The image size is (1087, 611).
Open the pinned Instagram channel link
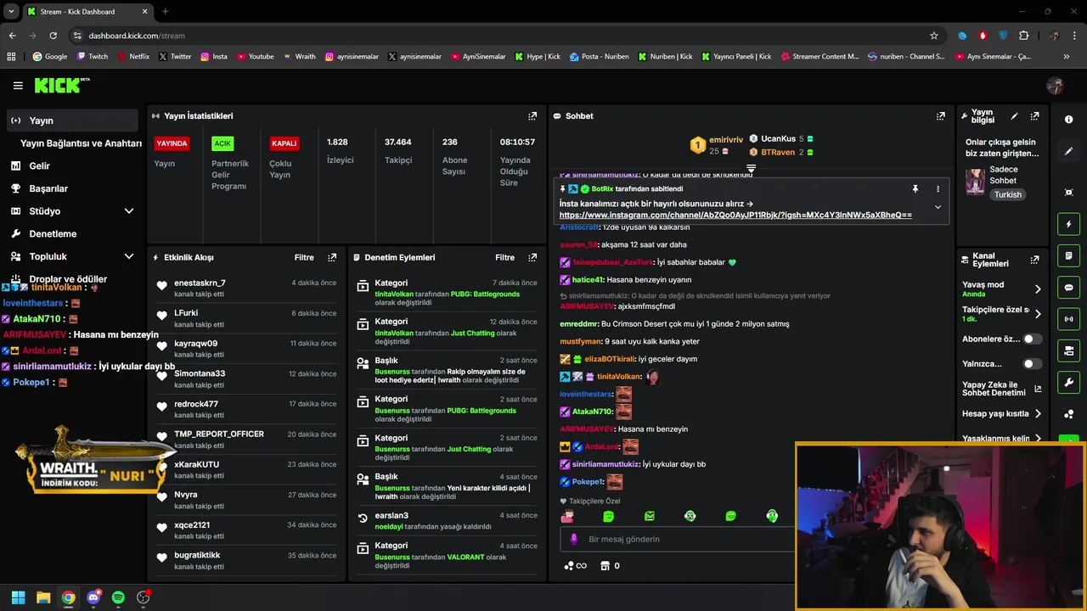(x=735, y=216)
